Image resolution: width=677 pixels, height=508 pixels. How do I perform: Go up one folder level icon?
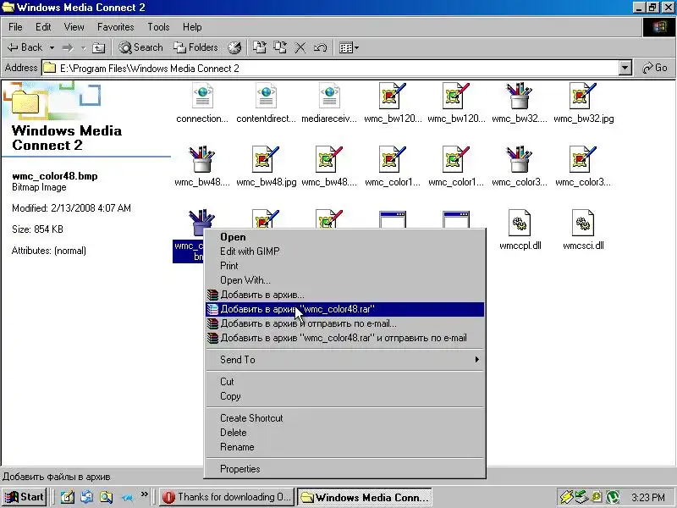(x=99, y=47)
